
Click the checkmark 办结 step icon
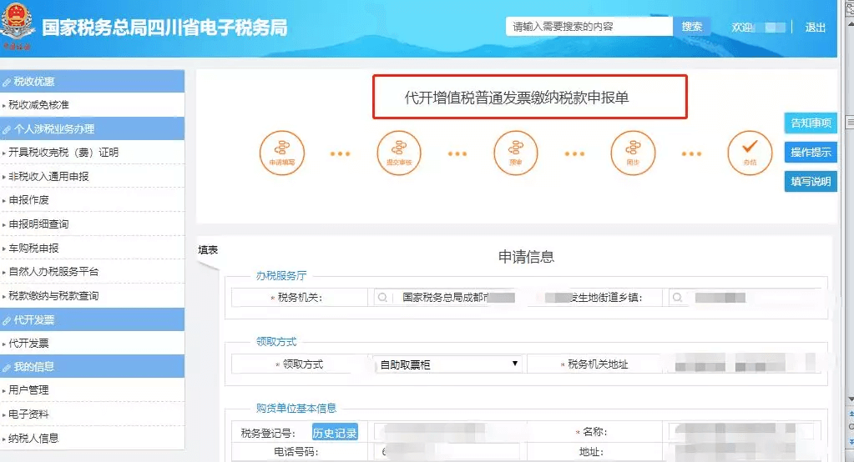(750, 153)
